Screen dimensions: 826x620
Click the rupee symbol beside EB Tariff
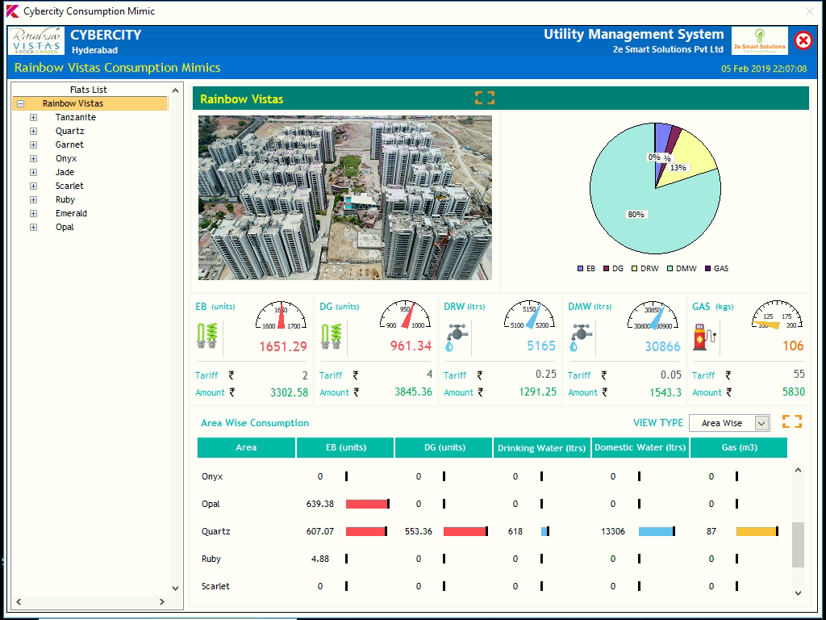click(x=232, y=375)
